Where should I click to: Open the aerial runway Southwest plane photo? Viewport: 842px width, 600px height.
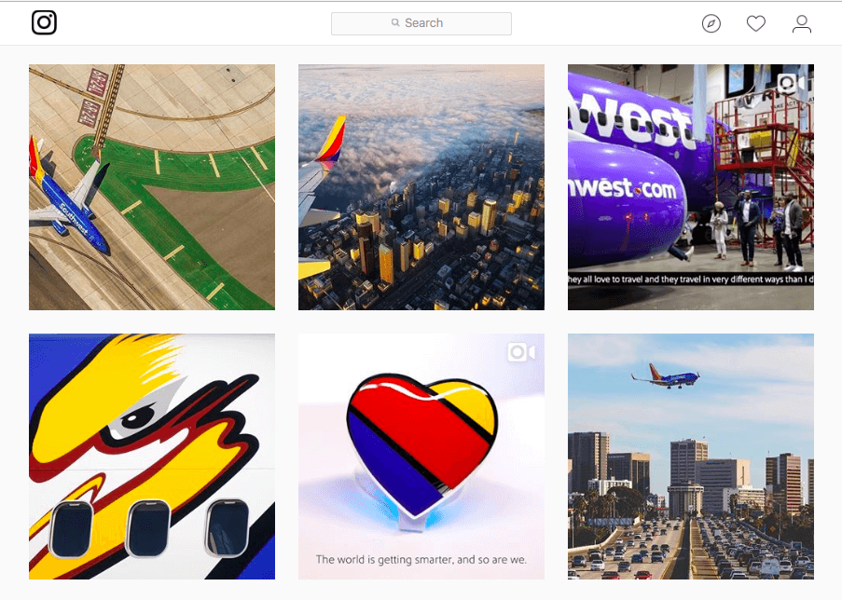click(152, 186)
